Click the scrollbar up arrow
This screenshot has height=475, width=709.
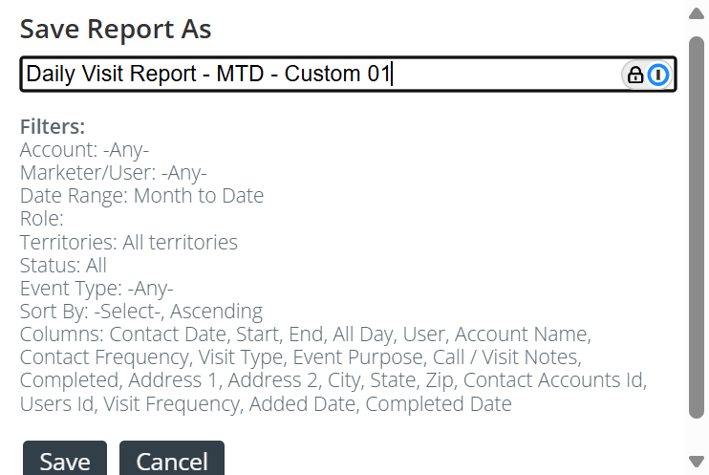pyautogui.click(x=697, y=13)
